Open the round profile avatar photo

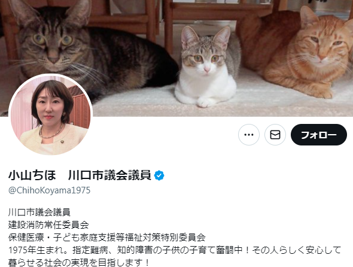pos(51,115)
